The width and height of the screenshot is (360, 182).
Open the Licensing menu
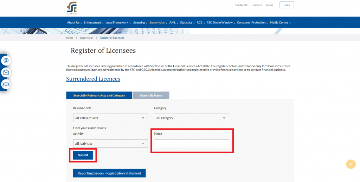(140, 22)
